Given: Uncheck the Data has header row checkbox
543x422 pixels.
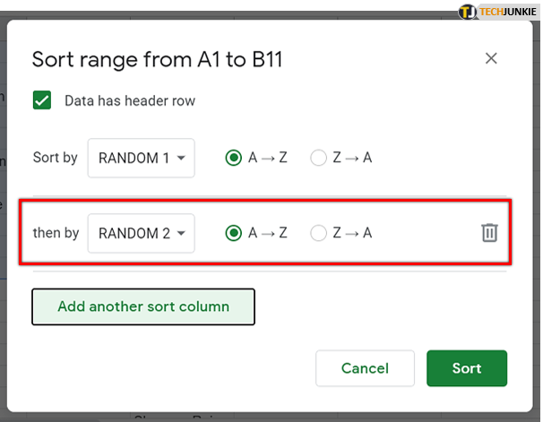Looking at the screenshot, I should click(42, 100).
